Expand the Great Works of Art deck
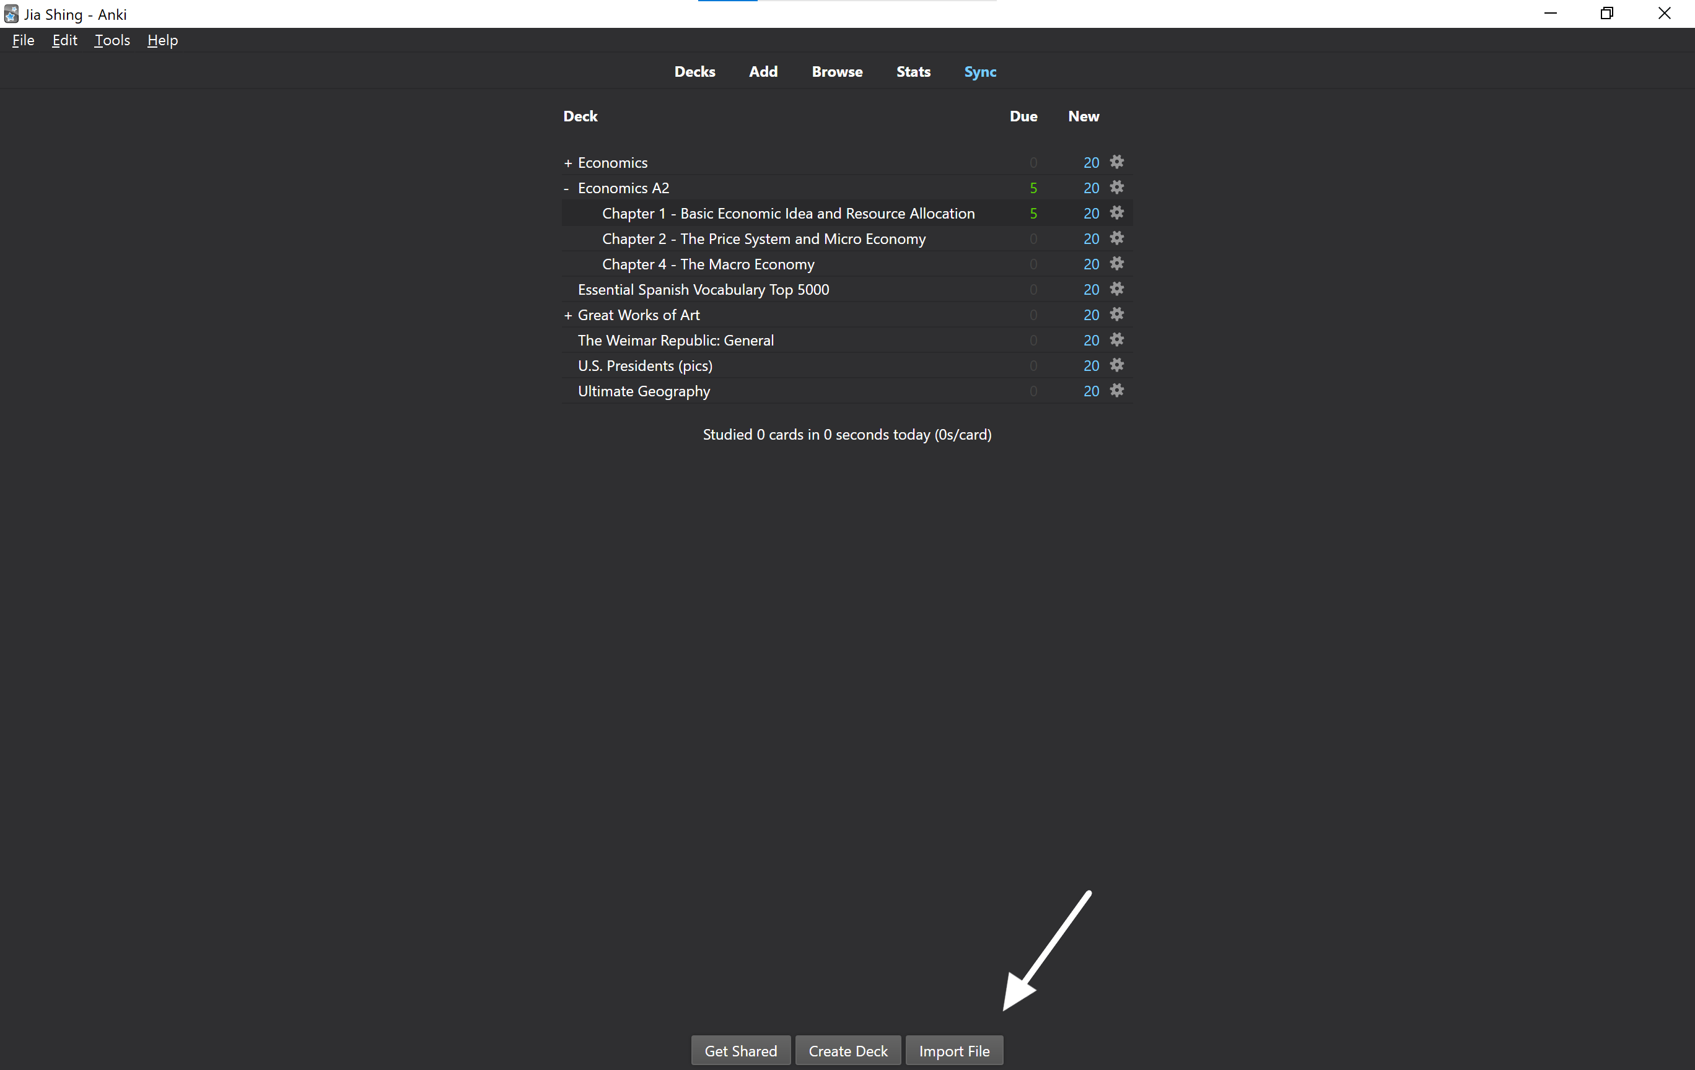This screenshot has height=1070, width=1695. 567,315
